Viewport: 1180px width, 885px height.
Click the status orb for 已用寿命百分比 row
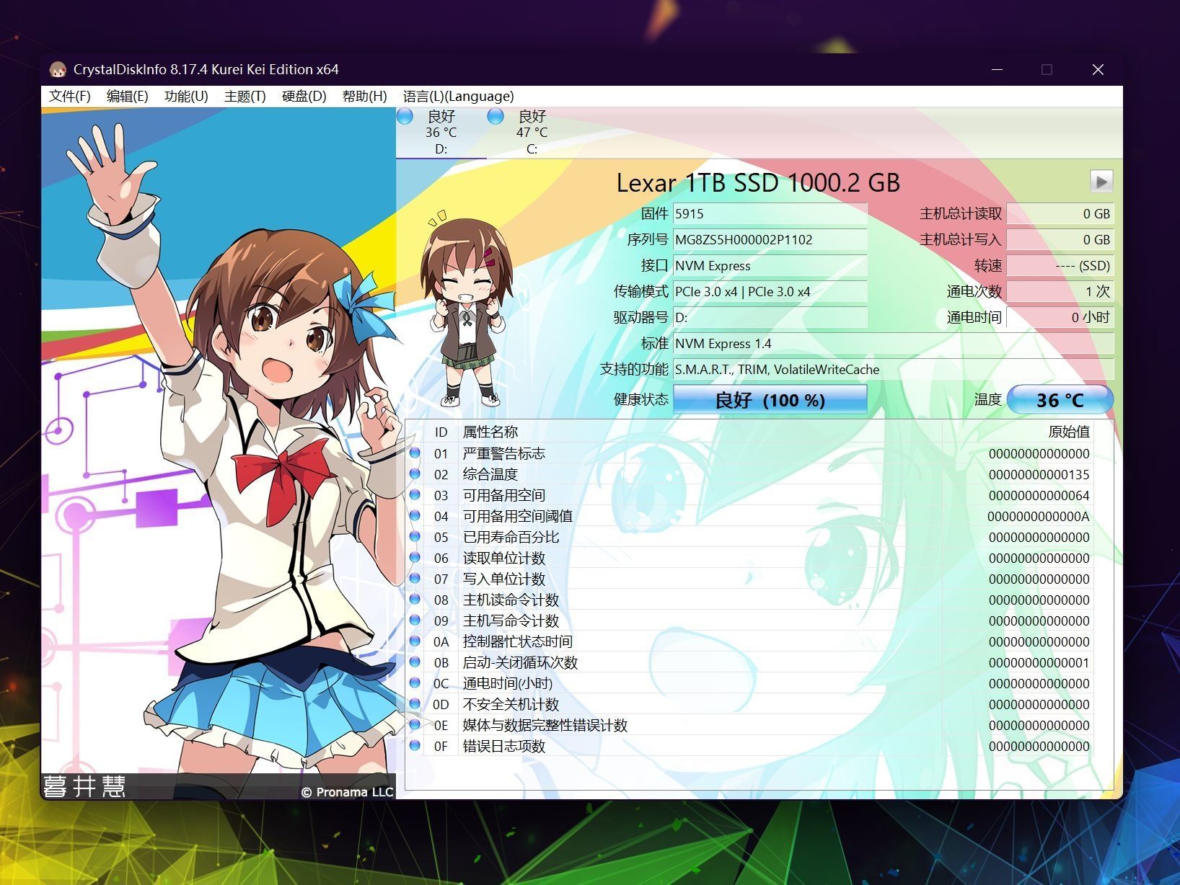click(415, 537)
